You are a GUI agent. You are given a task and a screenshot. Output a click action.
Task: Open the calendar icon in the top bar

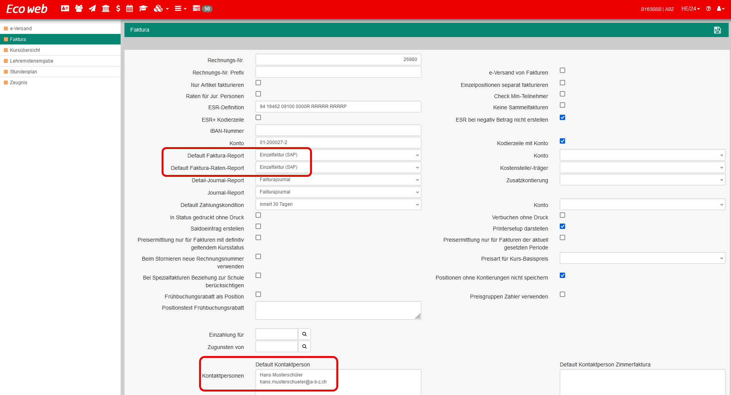tap(130, 8)
